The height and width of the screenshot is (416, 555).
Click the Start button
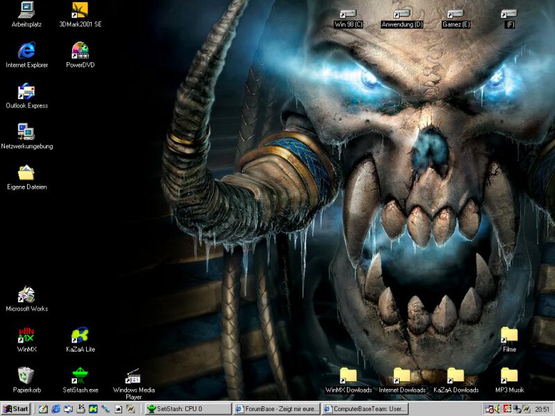point(15,409)
